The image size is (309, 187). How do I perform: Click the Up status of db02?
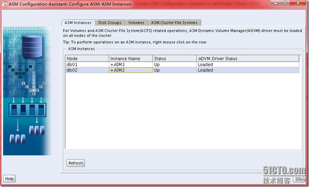(174, 70)
